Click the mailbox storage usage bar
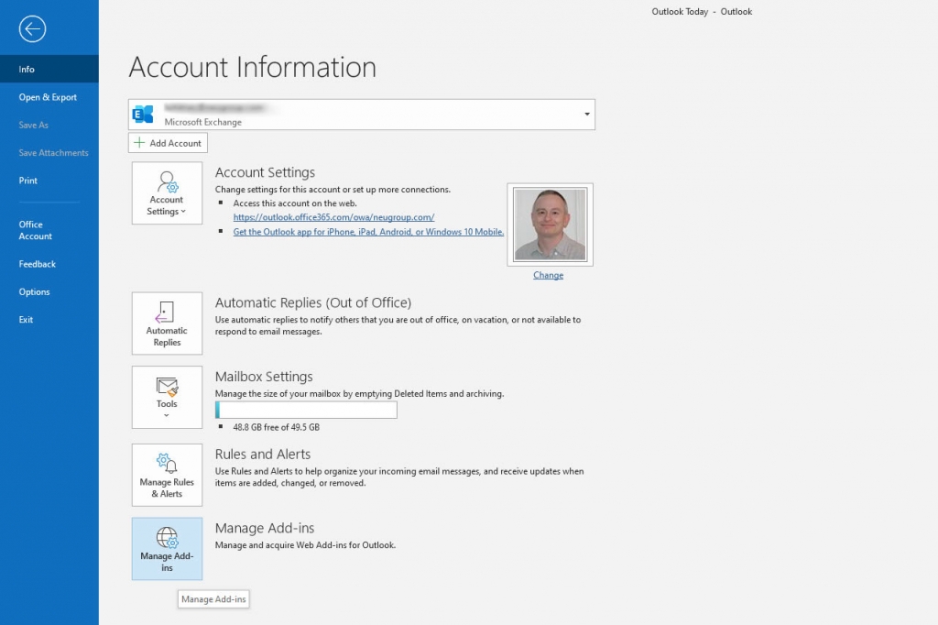 pos(306,410)
